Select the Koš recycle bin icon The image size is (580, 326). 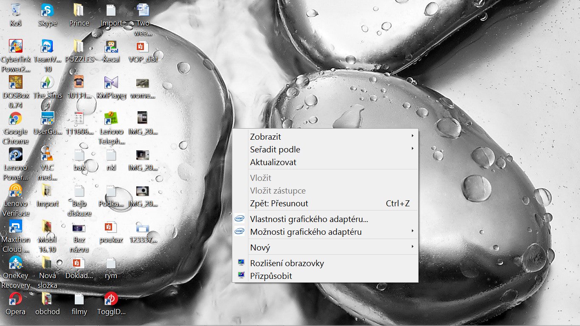point(16,10)
